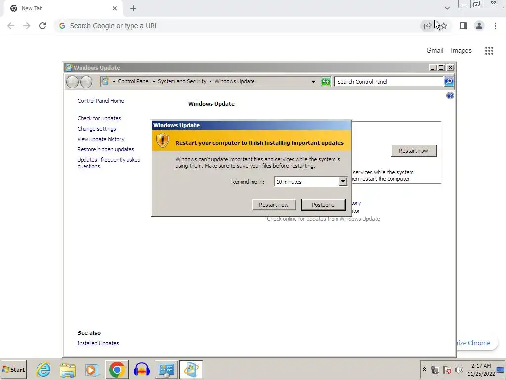Open the blue help question icon
This screenshot has width=506, height=380.
tap(450, 95)
